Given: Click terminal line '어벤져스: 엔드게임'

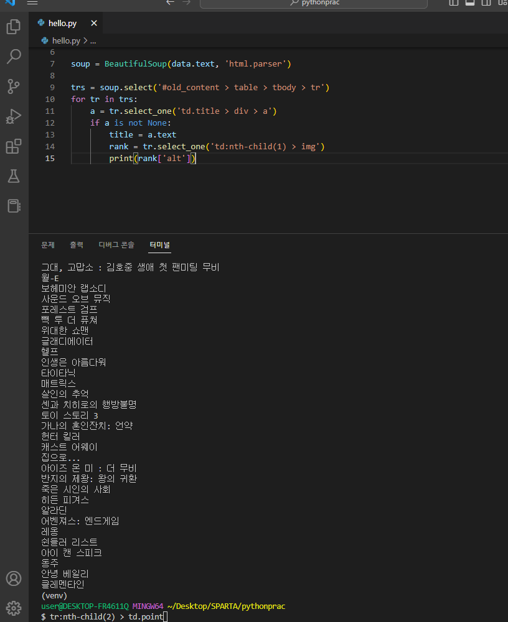Looking at the screenshot, I should 80,521.
